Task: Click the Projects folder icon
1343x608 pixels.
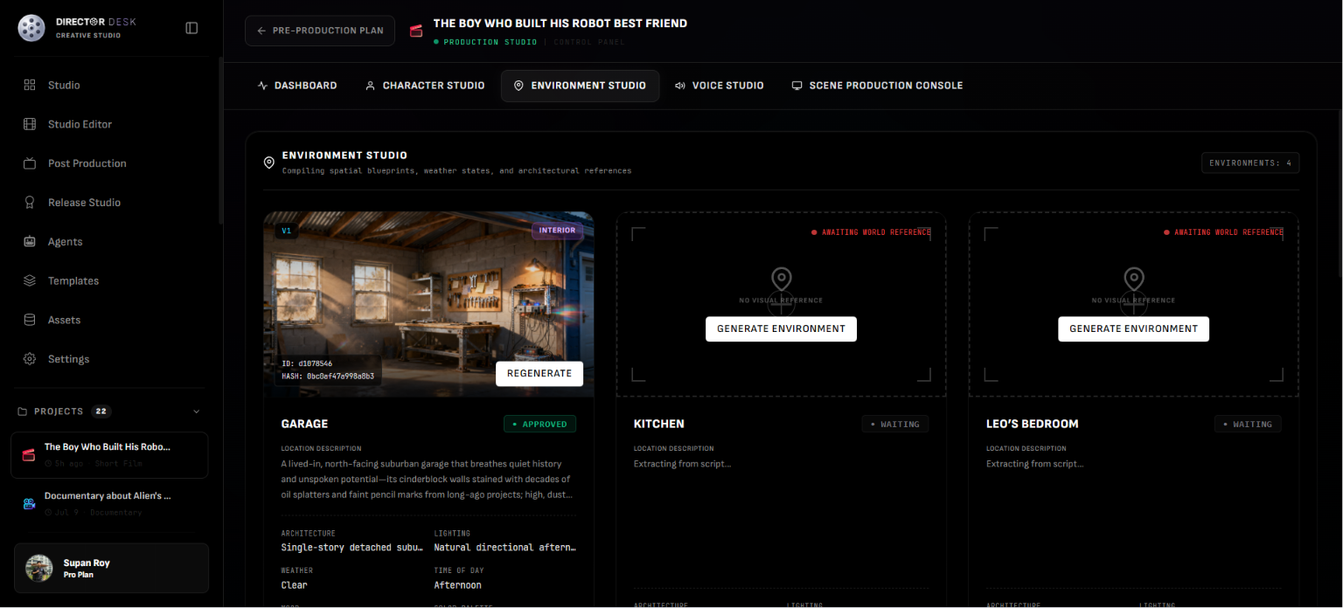Action: pyautogui.click(x=23, y=411)
